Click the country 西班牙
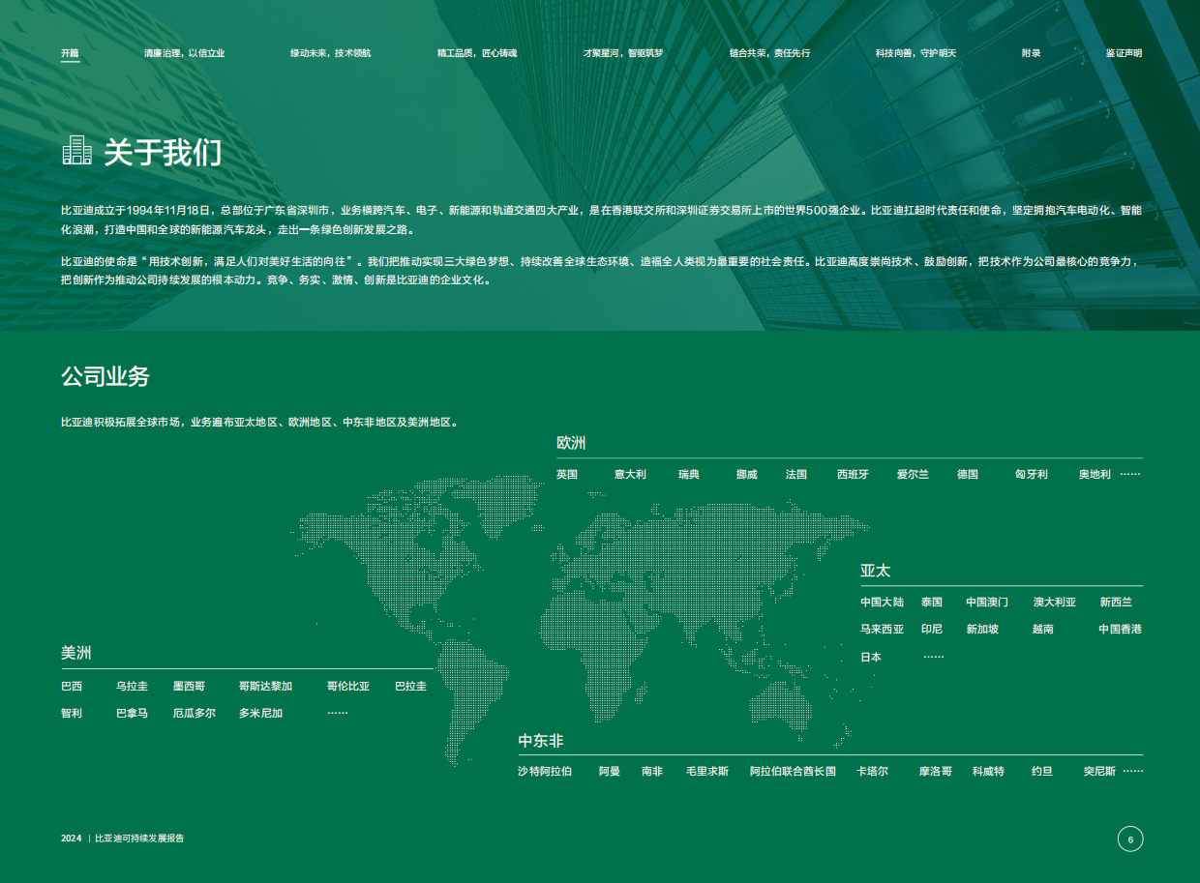 [853, 475]
